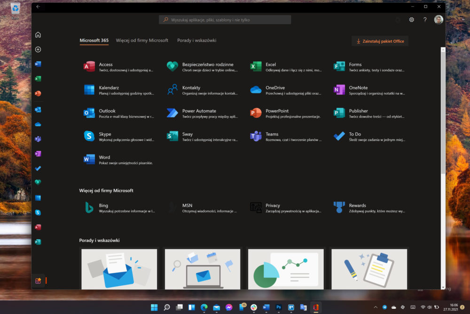Click the Create plus icon in the sidebar

(x=38, y=49)
